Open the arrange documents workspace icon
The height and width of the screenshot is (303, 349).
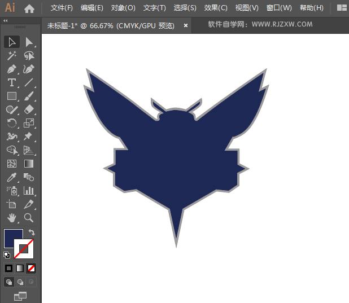[x=342, y=8]
